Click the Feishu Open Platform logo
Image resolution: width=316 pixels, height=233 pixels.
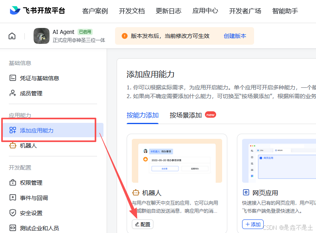pyautogui.click(x=38, y=10)
